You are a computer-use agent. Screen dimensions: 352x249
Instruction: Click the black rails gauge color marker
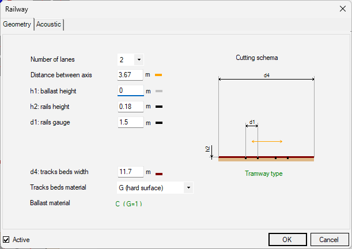[x=159, y=123]
